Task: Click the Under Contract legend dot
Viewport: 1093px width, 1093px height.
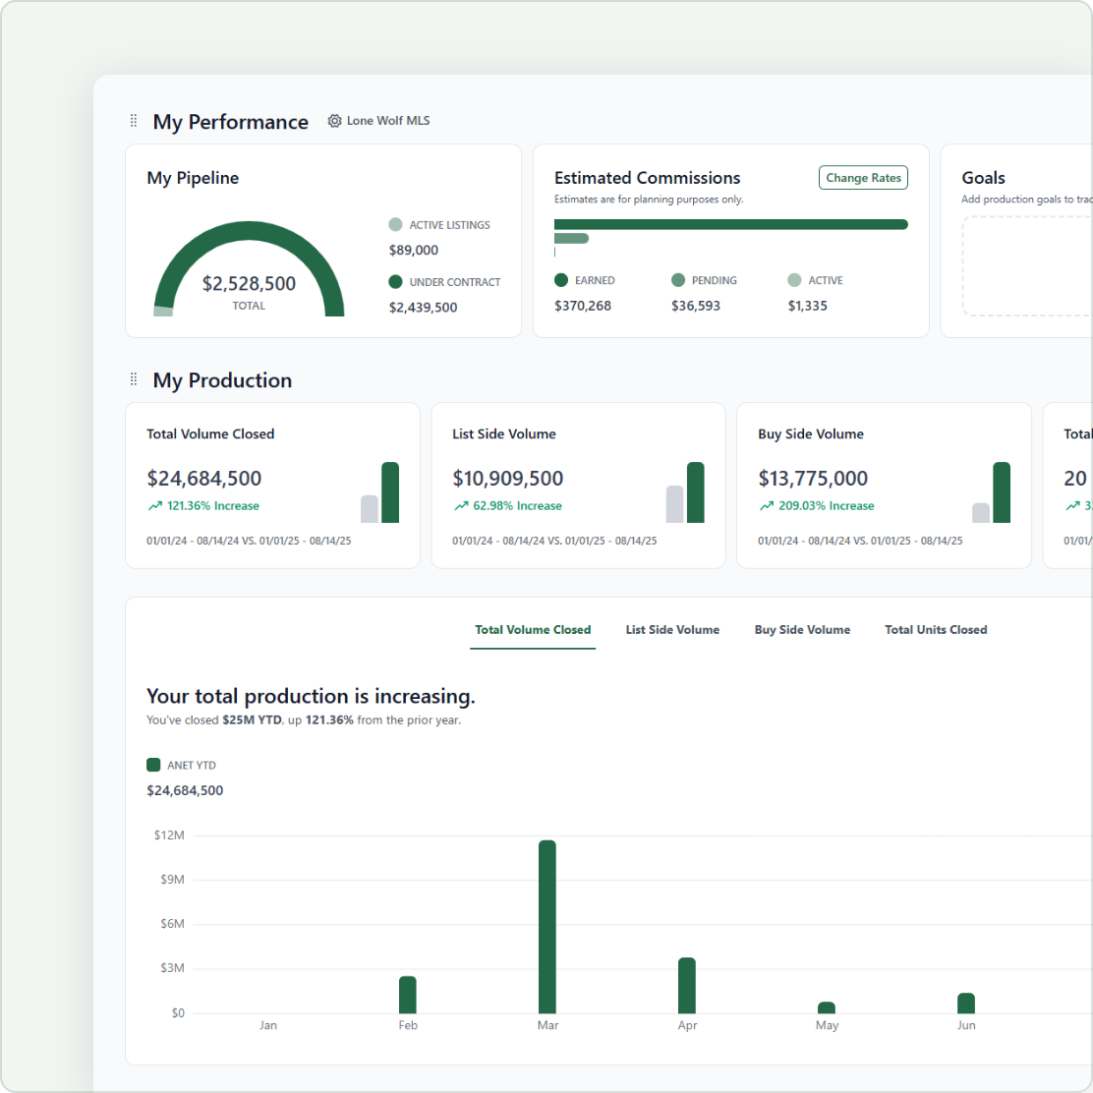Action: point(395,282)
